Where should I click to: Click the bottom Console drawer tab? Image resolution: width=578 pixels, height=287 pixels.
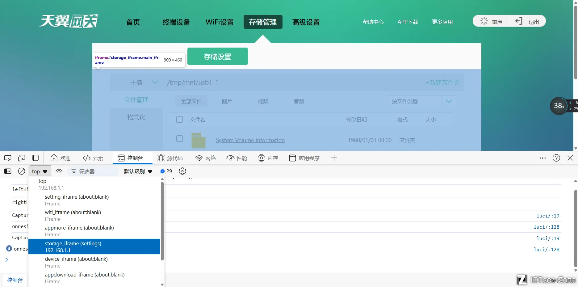click(x=15, y=280)
